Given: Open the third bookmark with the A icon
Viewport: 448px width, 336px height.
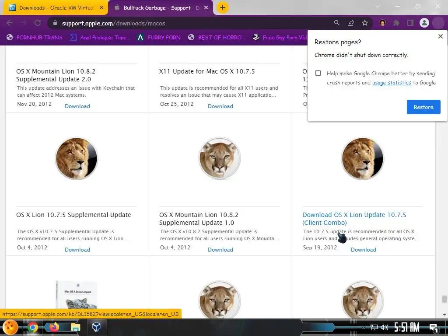Looking at the screenshot, I should click(159, 38).
